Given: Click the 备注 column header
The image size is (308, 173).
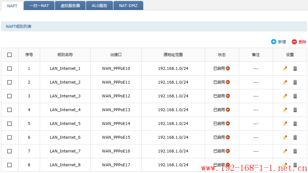Looking at the screenshot, I should click(x=256, y=55).
